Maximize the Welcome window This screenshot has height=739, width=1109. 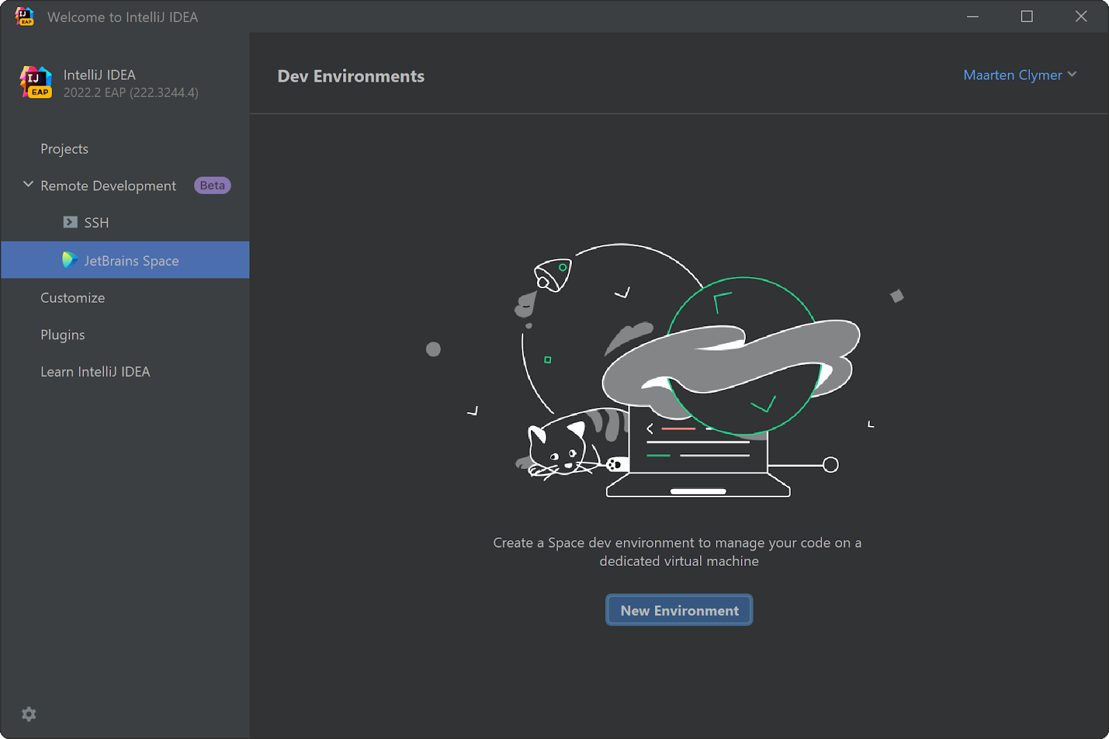pos(1027,17)
